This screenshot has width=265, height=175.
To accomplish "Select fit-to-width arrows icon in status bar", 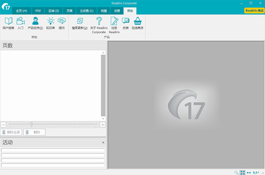I will tap(249, 173).
